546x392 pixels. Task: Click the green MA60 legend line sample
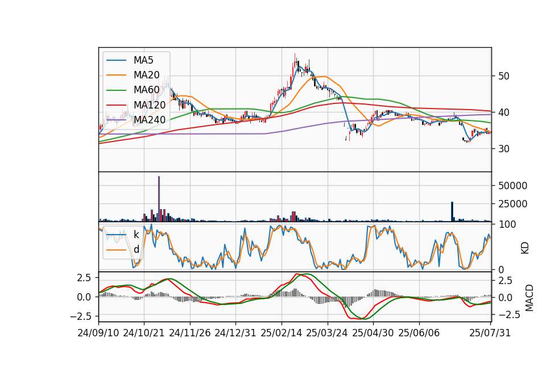pos(116,90)
